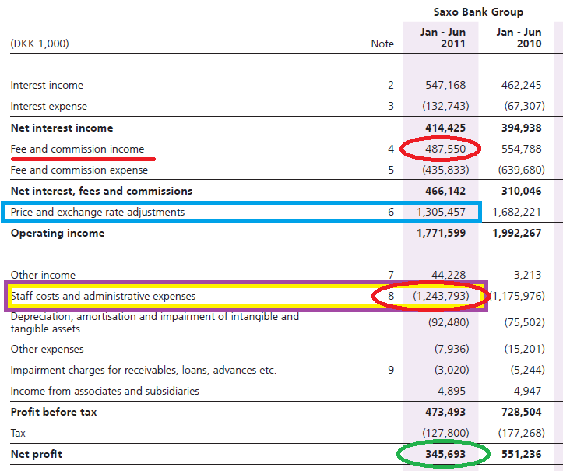Image resolution: width=563 pixels, height=471 pixels.
Task: Select the 'Fee and commission expense' label
Action: (x=79, y=170)
